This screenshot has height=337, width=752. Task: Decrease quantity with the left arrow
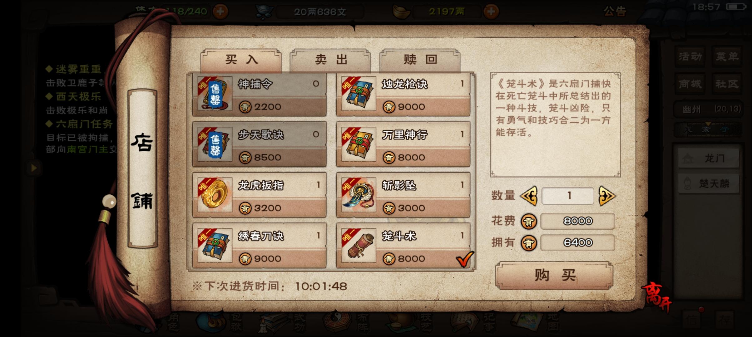tap(529, 196)
